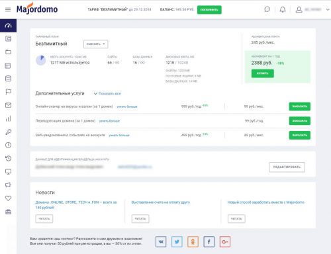Share via VK icon

(161, 241)
